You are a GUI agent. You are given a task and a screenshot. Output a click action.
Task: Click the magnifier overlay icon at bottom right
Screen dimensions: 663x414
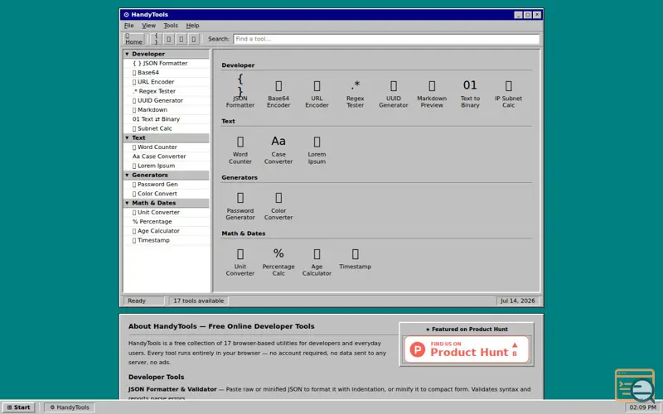point(635,386)
